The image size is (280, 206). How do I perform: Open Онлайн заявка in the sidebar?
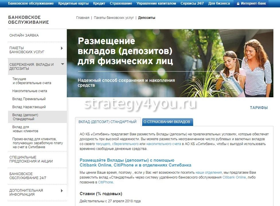coord(24,35)
